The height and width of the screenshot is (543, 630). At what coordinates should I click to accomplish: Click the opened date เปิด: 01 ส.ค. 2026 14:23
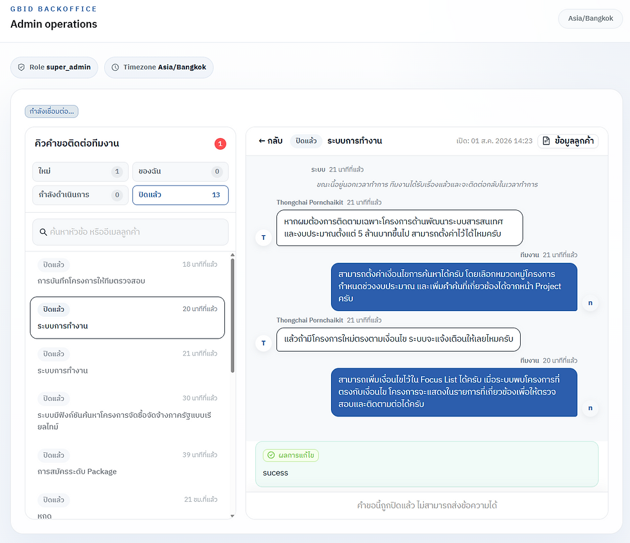(x=494, y=141)
